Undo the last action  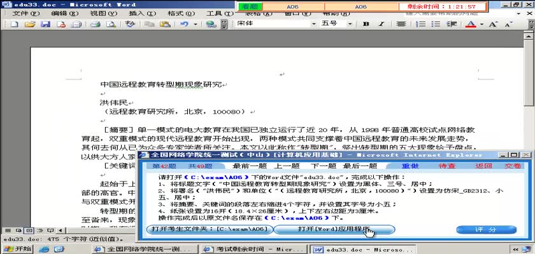185,24
